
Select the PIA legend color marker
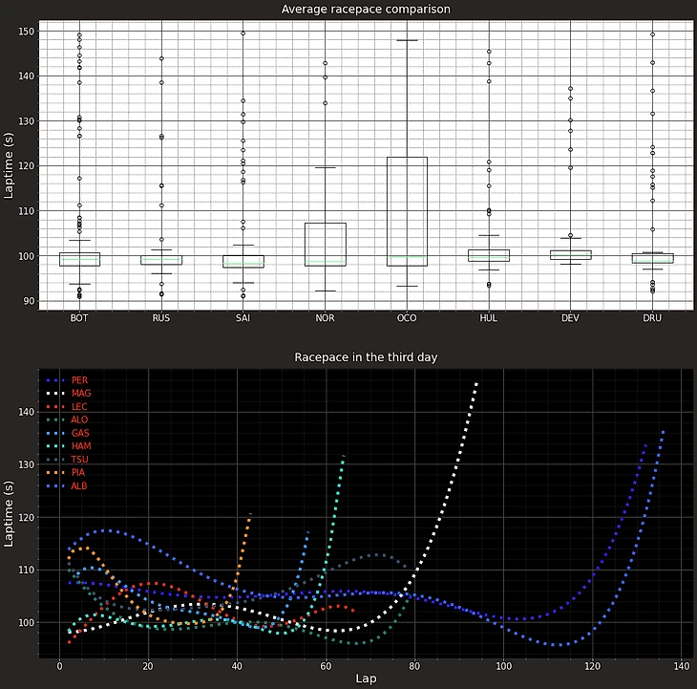pyautogui.click(x=54, y=473)
